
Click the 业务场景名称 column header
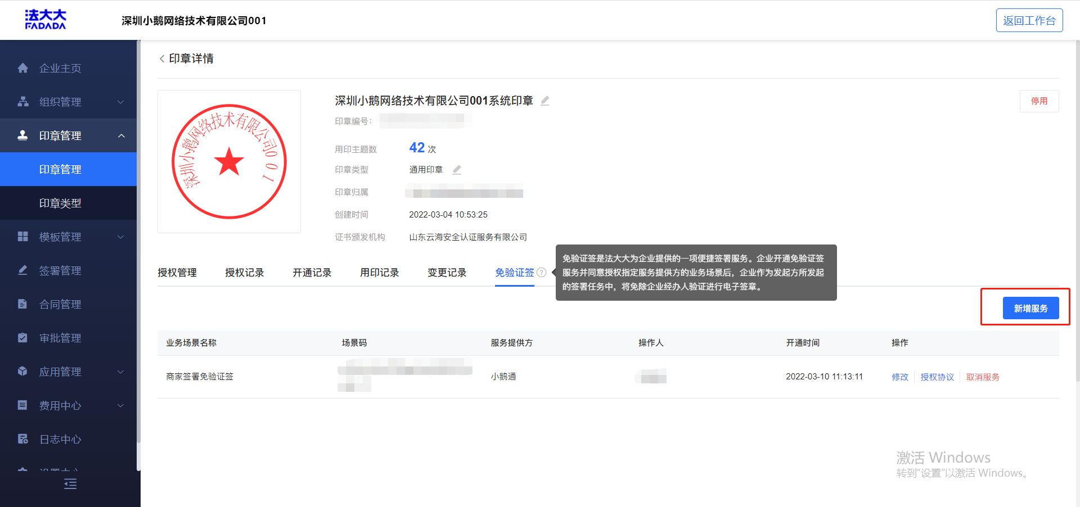pyautogui.click(x=191, y=343)
